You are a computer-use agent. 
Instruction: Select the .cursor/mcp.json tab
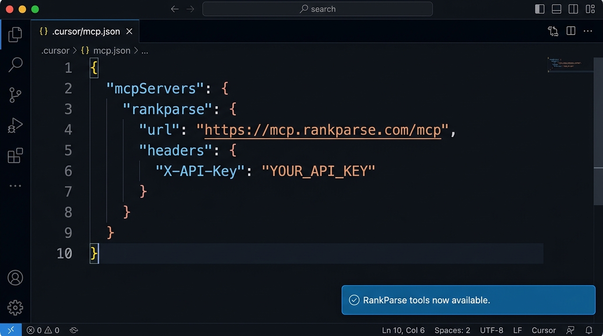coord(85,31)
